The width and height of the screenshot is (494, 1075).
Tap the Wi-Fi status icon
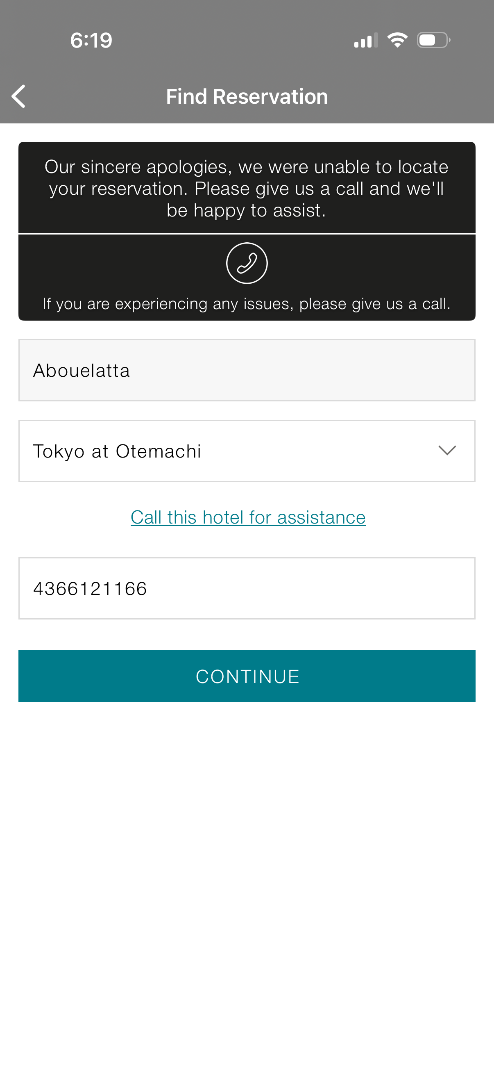(x=397, y=40)
